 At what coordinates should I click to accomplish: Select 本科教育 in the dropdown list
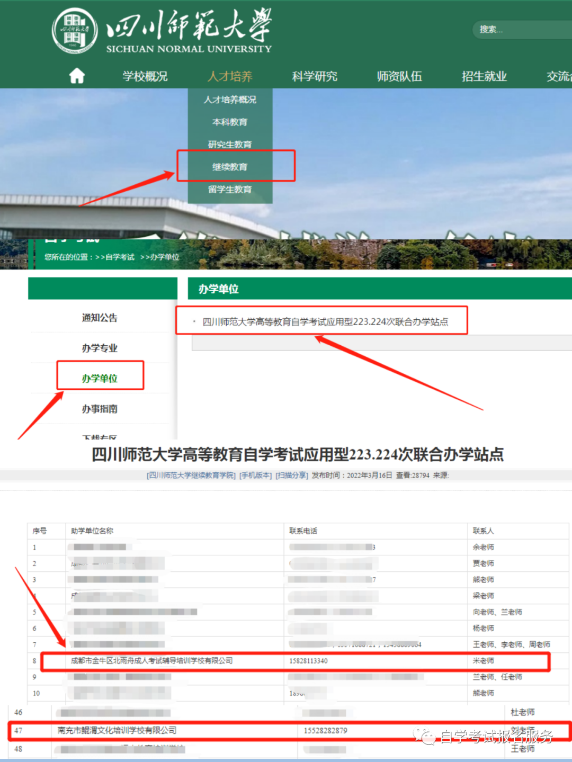click(x=230, y=122)
